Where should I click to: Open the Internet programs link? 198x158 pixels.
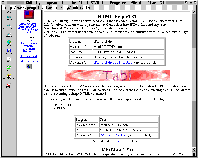pyautogui.click(x=29, y=40)
